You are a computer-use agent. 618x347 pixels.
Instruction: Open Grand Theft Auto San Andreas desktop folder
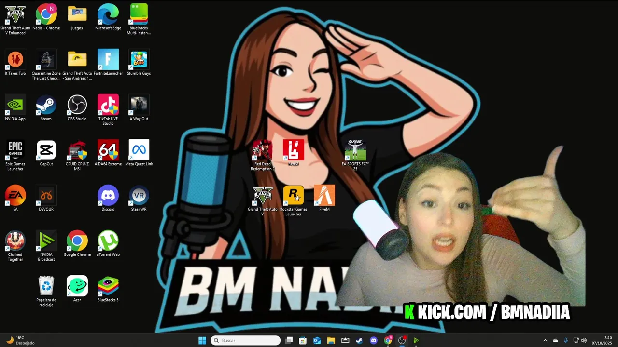(77, 65)
